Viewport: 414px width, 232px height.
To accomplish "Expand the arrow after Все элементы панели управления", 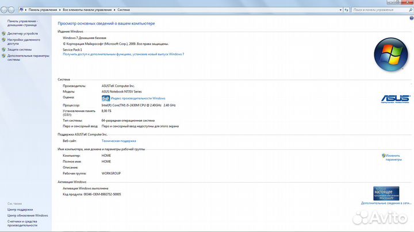I will click(x=114, y=10).
